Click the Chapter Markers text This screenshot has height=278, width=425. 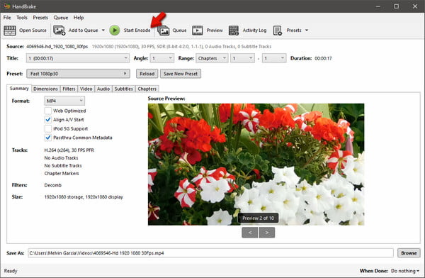coord(62,173)
